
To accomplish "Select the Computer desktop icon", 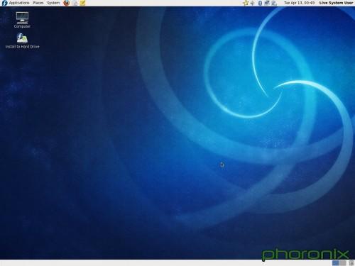I will (x=22, y=20).
